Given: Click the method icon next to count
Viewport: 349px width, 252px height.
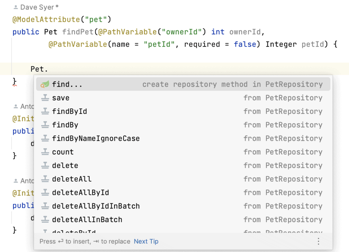Looking at the screenshot, I should (45, 152).
